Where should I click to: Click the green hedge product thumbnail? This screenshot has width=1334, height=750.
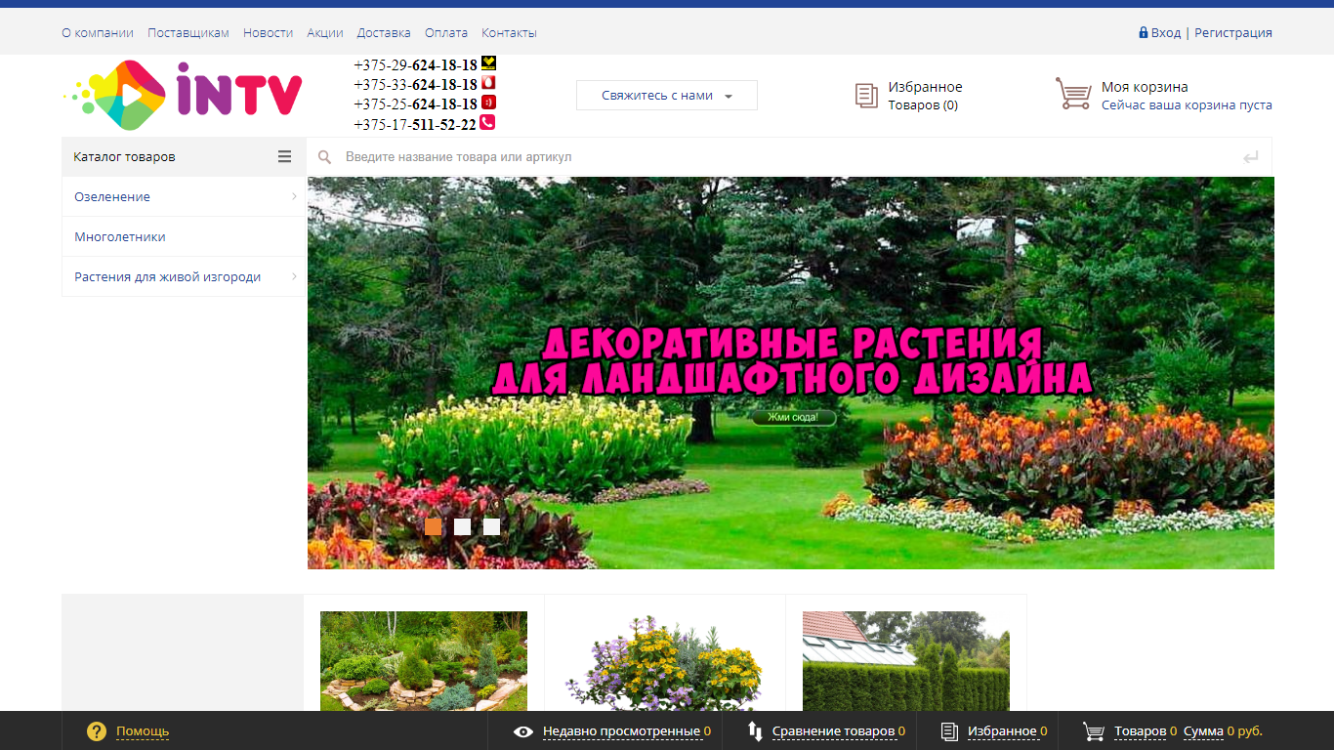[x=906, y=661]
